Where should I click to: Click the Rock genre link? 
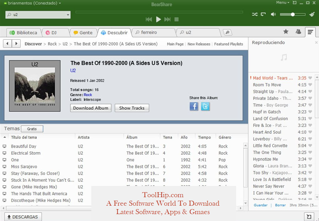(x=88, y=95)
